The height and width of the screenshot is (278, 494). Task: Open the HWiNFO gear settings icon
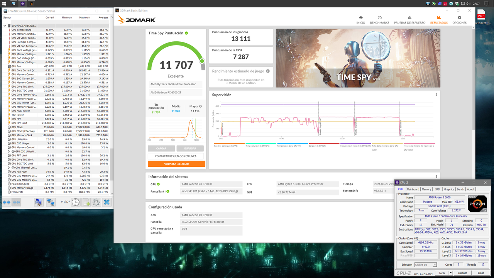[x=96, y=202]
